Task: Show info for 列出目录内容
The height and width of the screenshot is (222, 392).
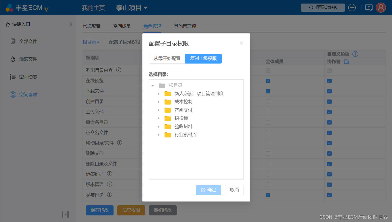Action: (x=119, y=70)
